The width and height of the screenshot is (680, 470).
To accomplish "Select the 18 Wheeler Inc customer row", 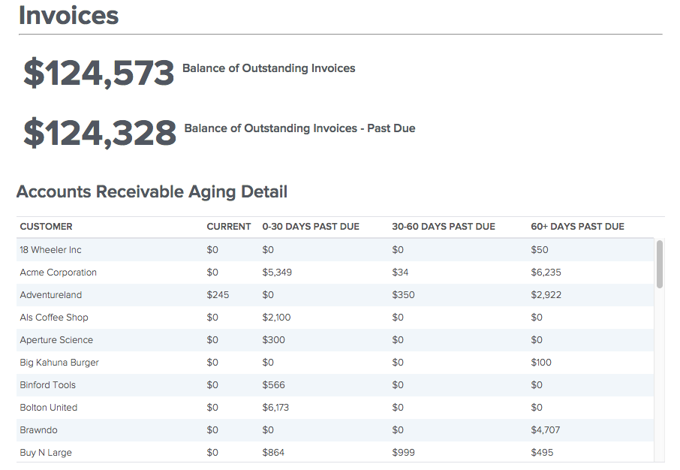I will tap(50, 250).
